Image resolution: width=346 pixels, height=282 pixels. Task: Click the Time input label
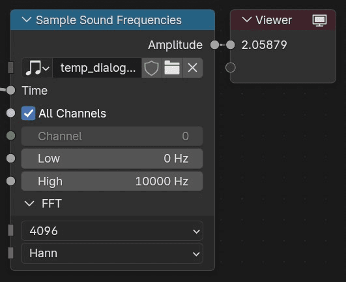pos(35,91)
